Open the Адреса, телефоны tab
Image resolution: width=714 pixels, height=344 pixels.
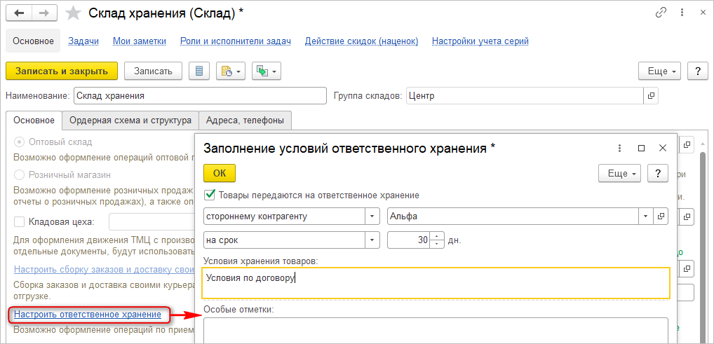coord(245,121)
